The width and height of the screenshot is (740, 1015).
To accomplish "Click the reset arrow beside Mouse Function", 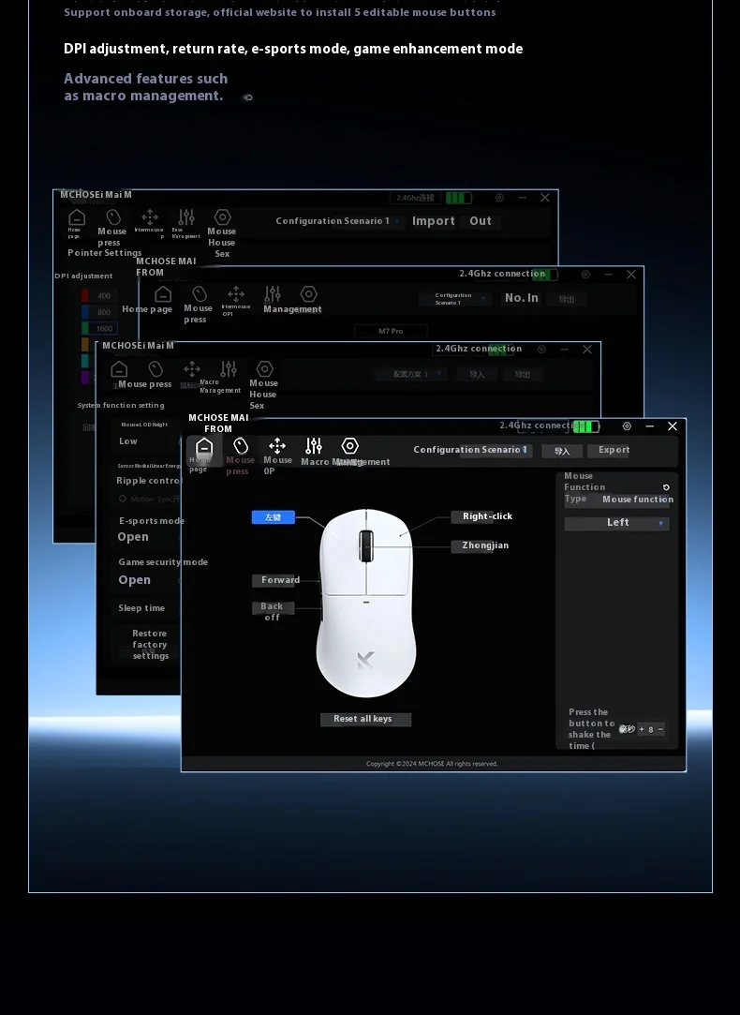I will (x=666, y=487).
